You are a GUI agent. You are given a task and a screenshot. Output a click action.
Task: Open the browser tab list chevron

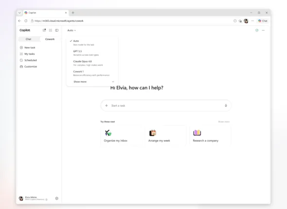19,13
